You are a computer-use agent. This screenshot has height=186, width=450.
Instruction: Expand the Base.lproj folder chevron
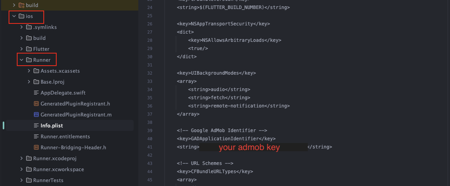pyautogui.click(x=29, y=82)
